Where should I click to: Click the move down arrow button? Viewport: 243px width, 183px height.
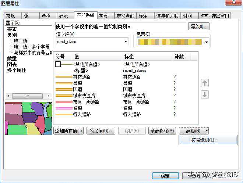coord(205,94)
